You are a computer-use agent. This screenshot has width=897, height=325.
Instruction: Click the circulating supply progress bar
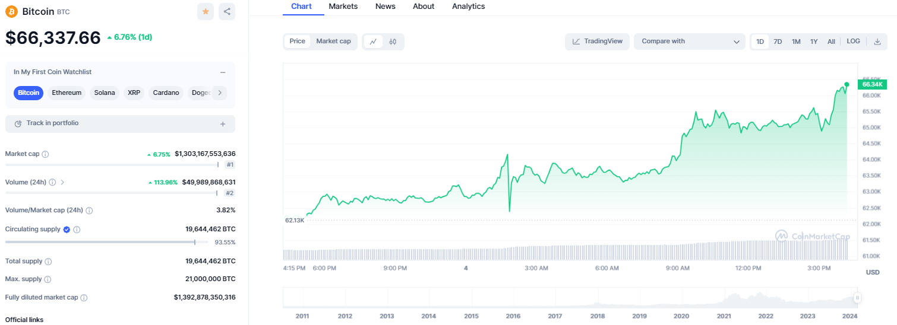107,242
